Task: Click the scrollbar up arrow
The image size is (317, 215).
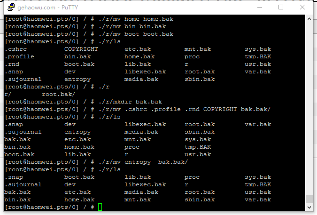Action: click(x=309, y=19)
